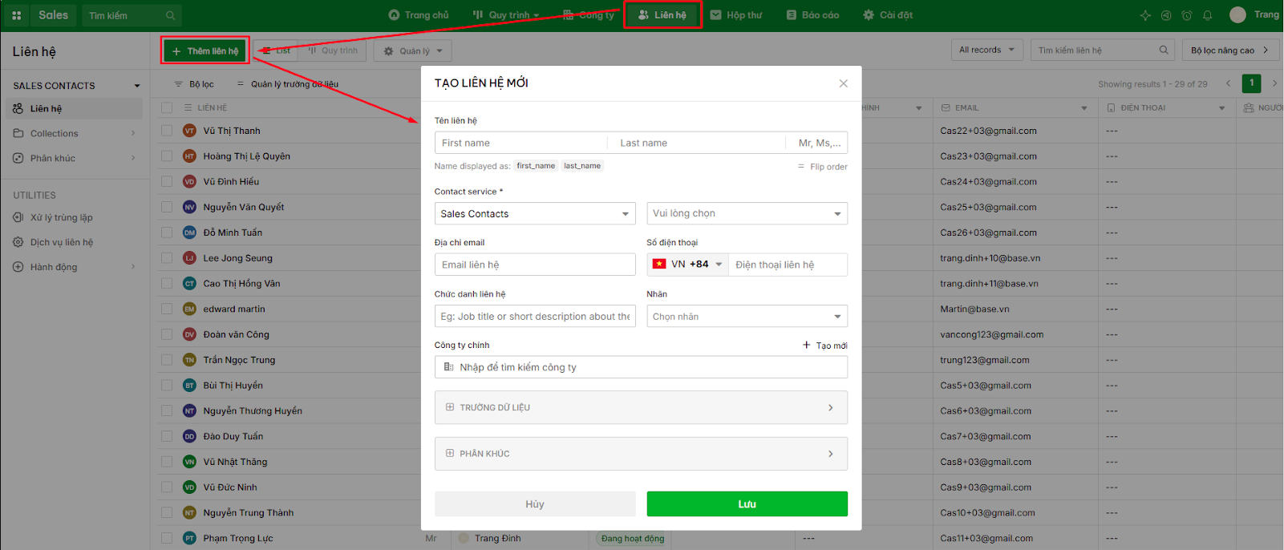Open the Quy trình top menu
This screenshot has width=1284, height=550.
506,15
